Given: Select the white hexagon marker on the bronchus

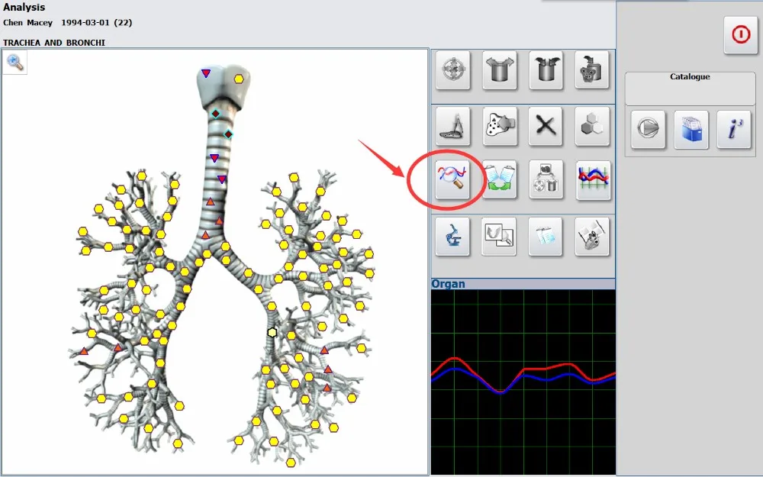Looking at the screenshot, I should click(272, 333).
